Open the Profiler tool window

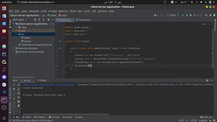click(x=67, y=117)
